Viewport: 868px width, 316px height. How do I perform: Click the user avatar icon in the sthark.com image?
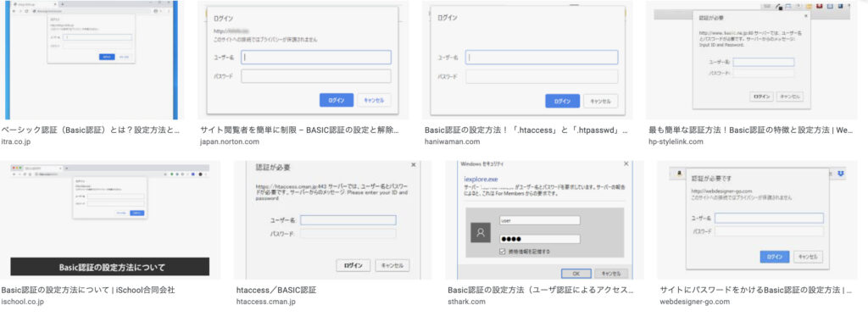point(481,233)
